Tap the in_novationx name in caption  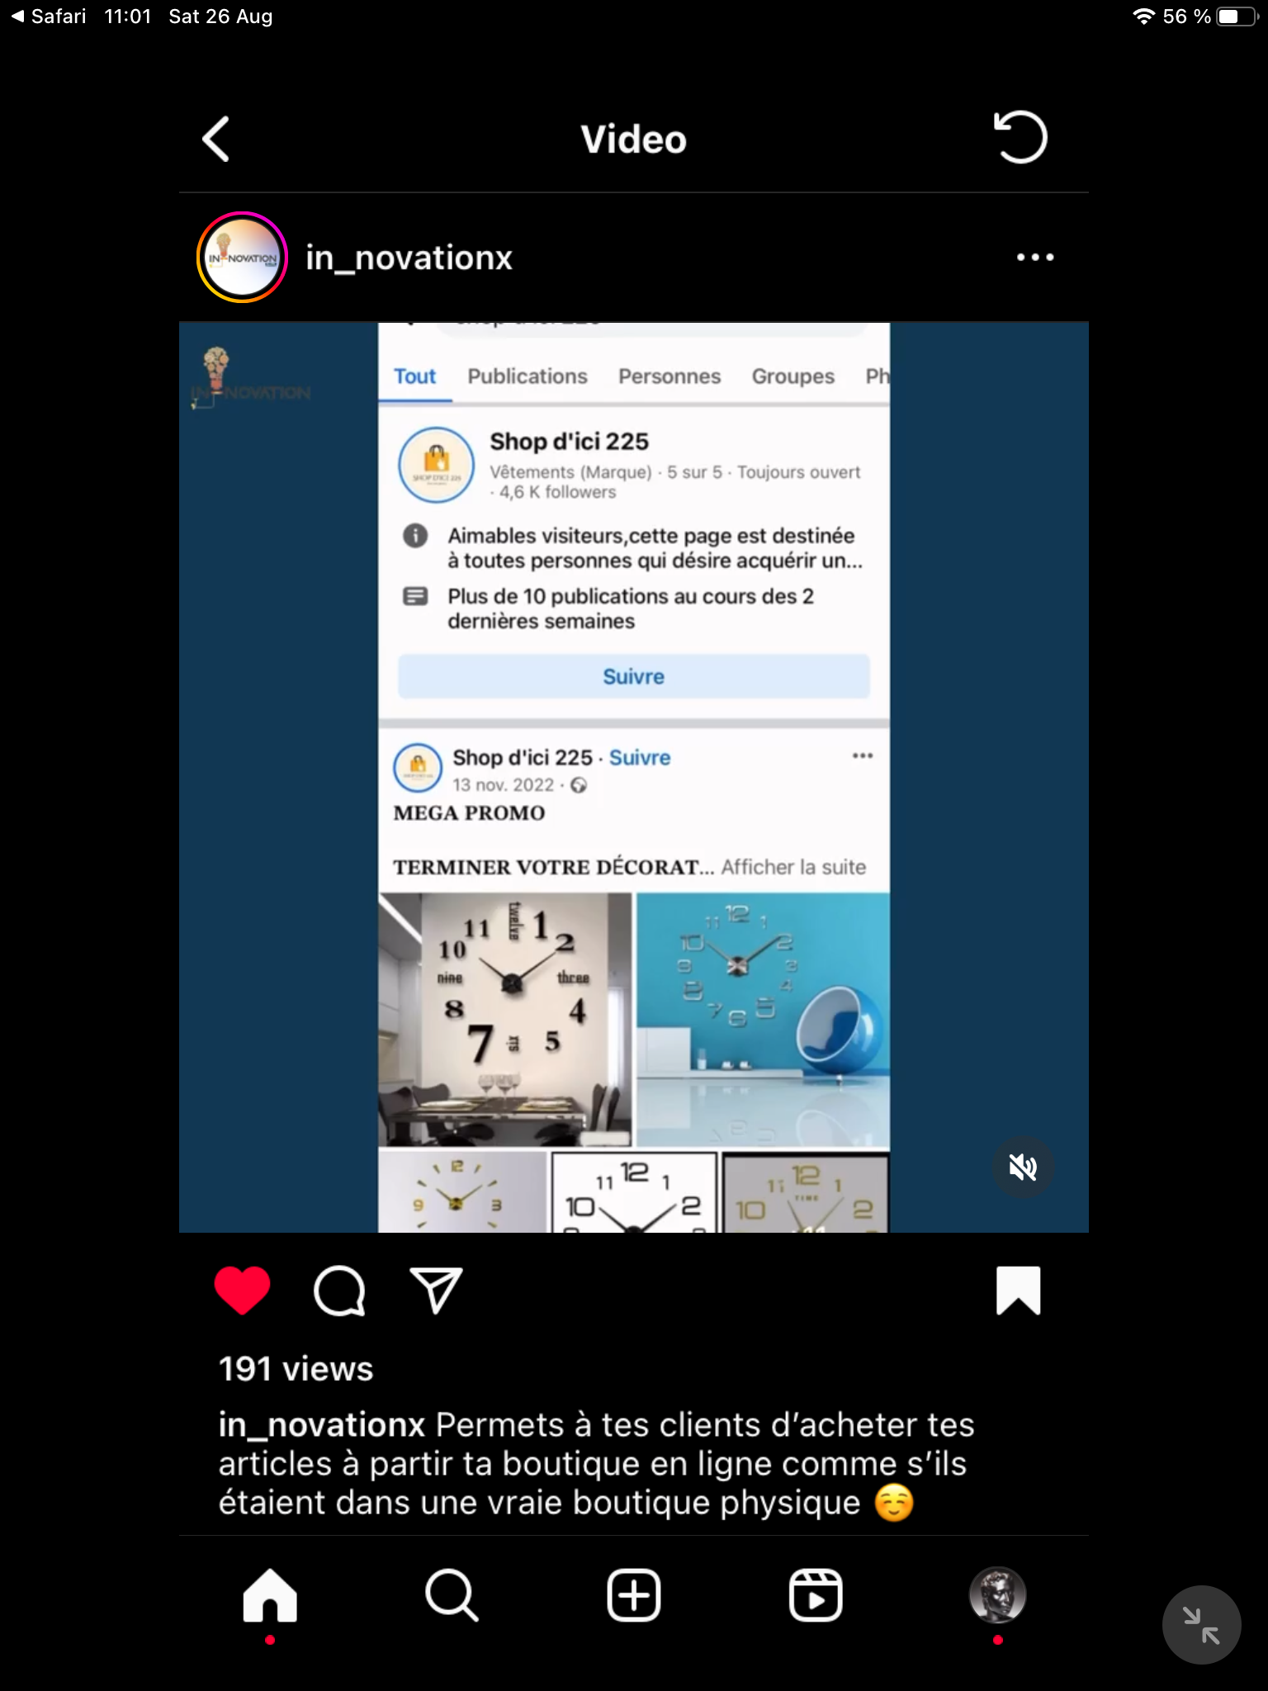coord(322,1425)
